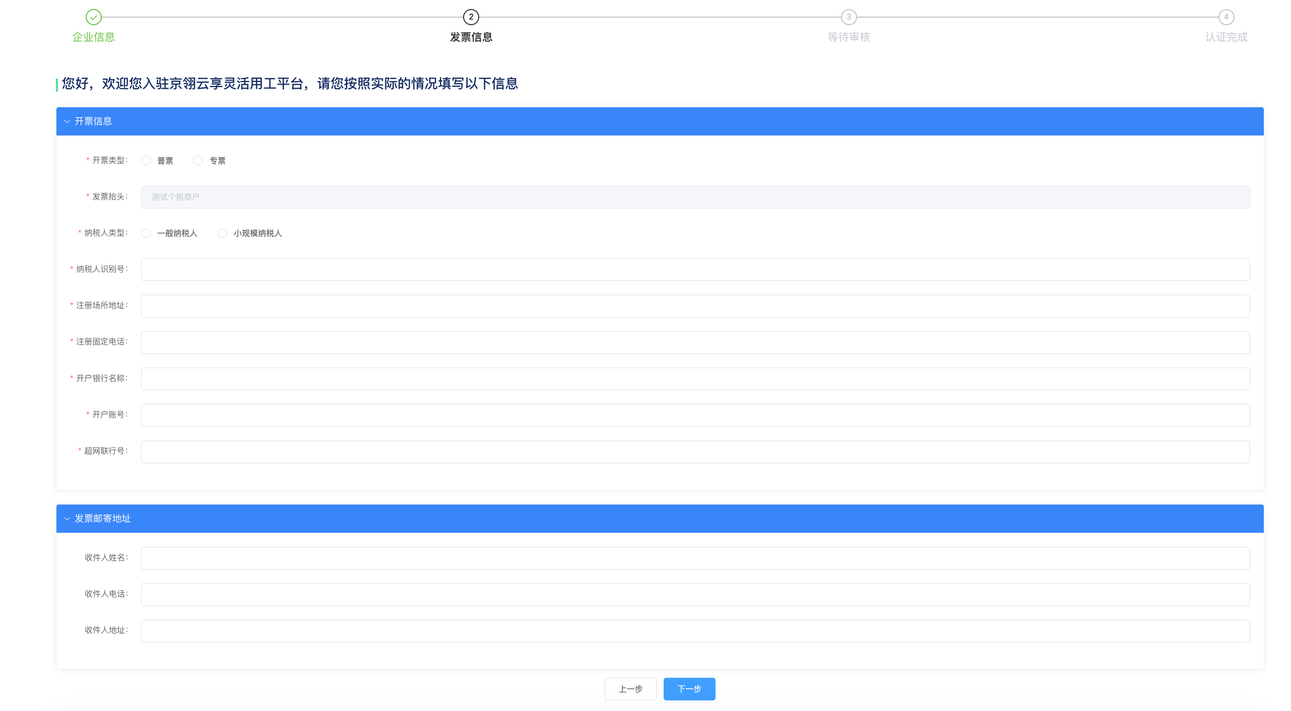Select the 普票 invoice type radio
The width and height of the screenshot is (1291, 711).
[146, 161]
